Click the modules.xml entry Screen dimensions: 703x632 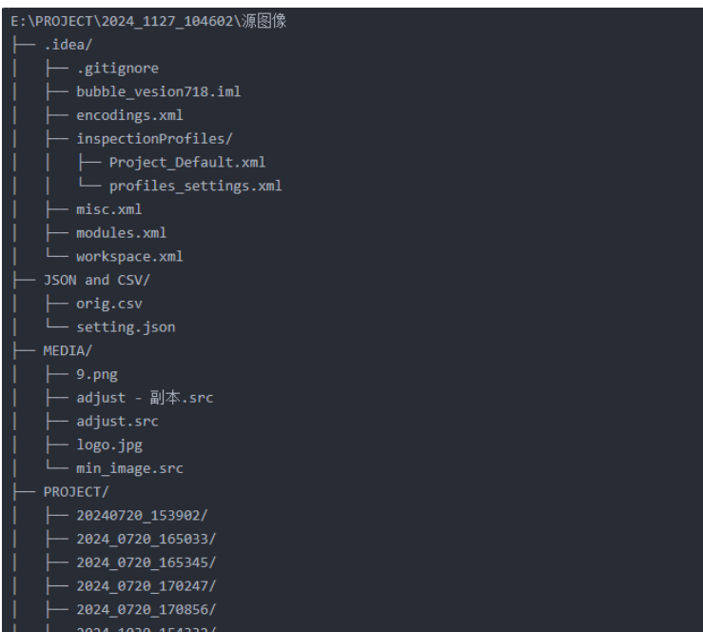coord(122,233)
